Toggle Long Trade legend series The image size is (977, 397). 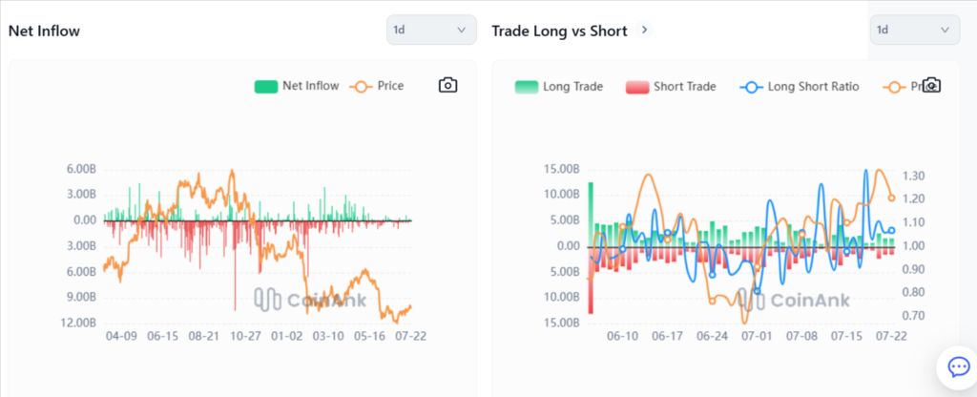558,87
